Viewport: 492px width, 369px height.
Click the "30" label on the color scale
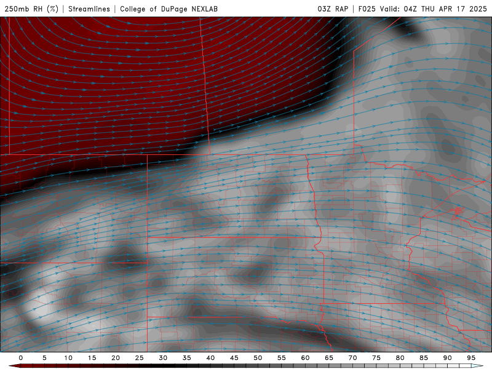tap(163, 358)
